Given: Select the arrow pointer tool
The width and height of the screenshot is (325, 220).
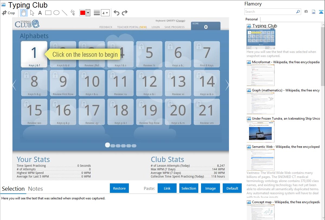Looking at the screenshot, I should pyautogui.click(x=32, y=13).
